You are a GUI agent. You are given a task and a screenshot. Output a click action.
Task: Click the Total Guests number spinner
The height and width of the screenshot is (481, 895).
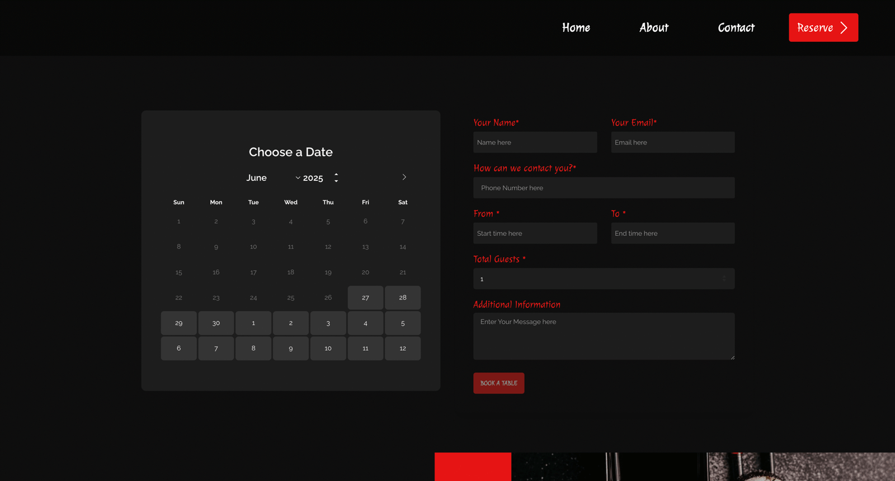coord(724,279)
